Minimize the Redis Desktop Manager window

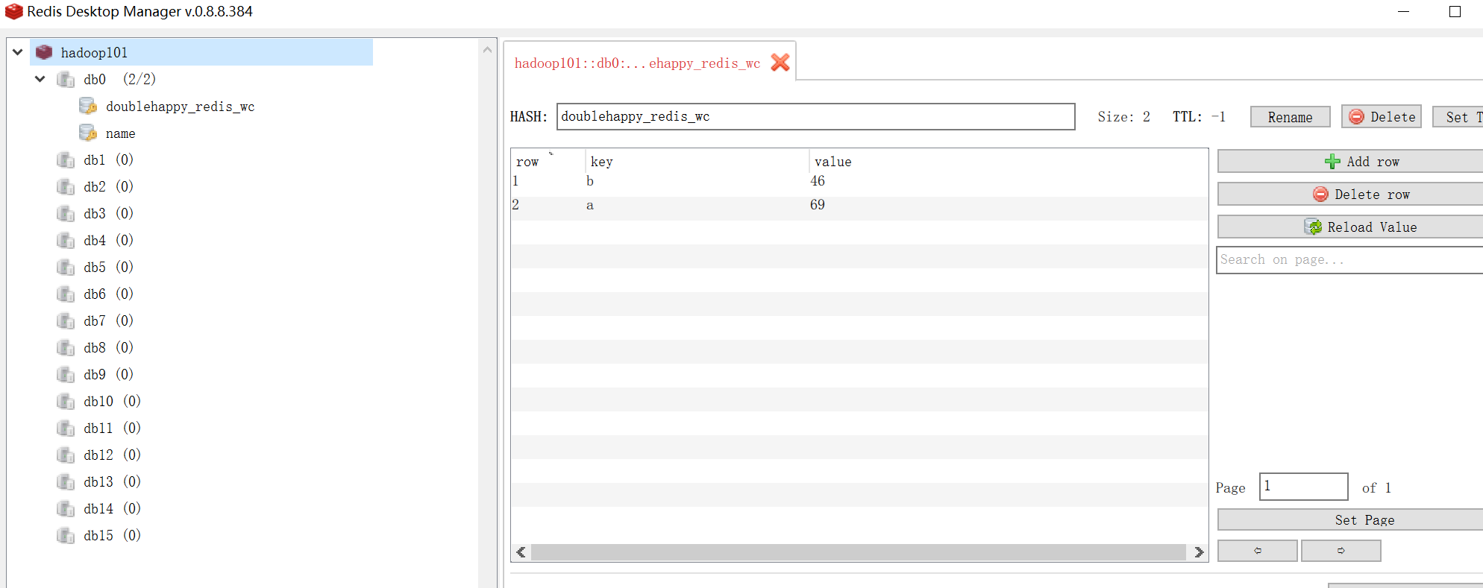click(x=1403, y=11)
